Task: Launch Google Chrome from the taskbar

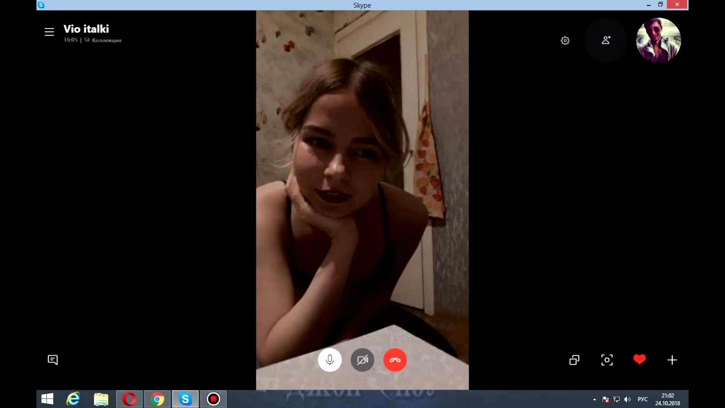Action: click(157, 399)
